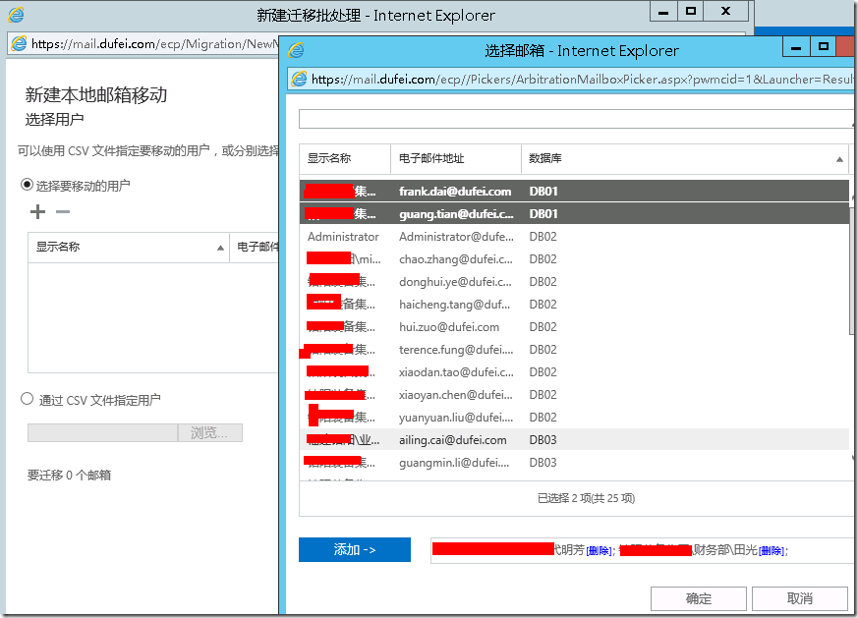Click IE logo in migration batch window title bar
Image resolution: width=858 pixels, height=618 pixels.
(16, 15)
